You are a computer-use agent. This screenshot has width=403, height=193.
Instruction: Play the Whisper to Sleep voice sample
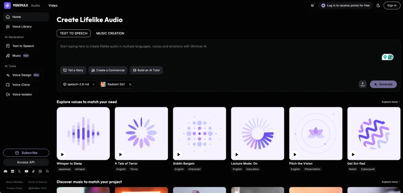point(62,154)
